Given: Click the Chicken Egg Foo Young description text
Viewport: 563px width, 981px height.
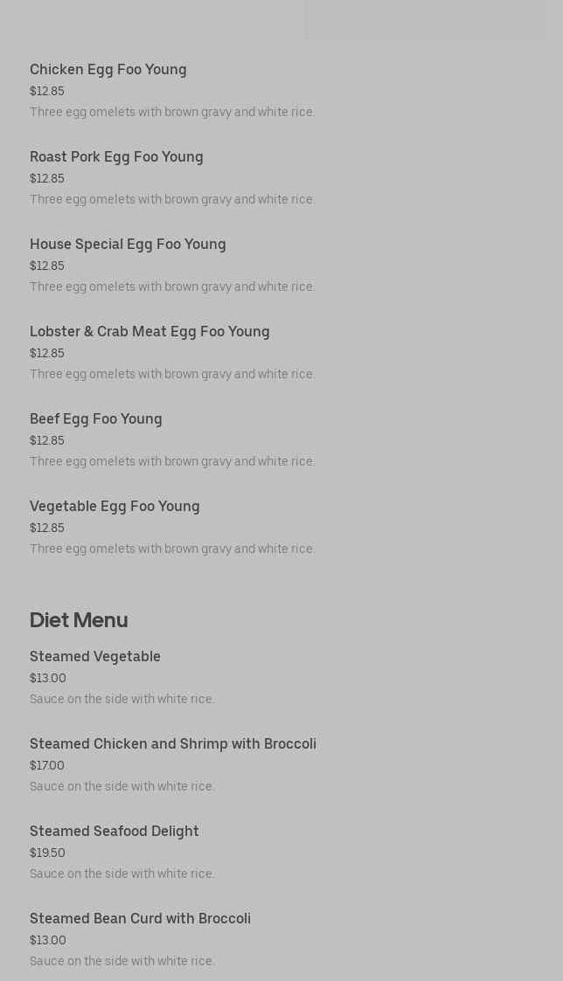Looking at the screenshot, I should coord(172,112).
